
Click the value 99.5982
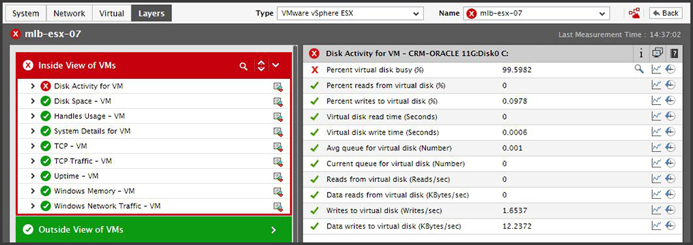point(517,69)
